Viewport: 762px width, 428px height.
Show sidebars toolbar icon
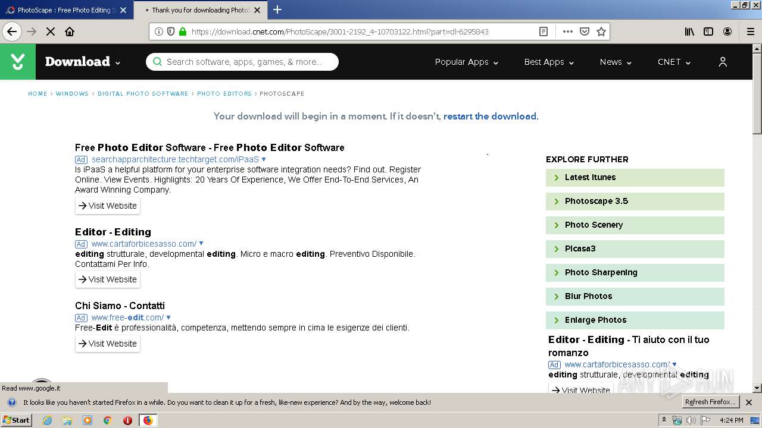click(x=708, y=32)
